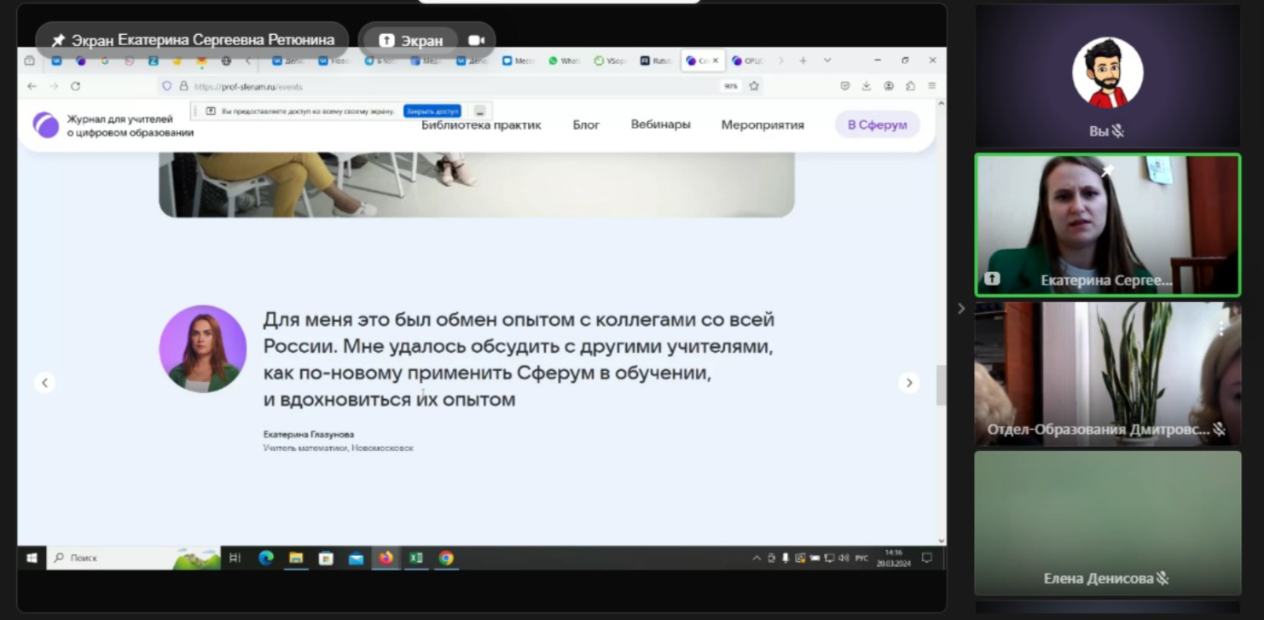Open the Мероприятия page
The image size is (1264, 620).
coord(762,125)
